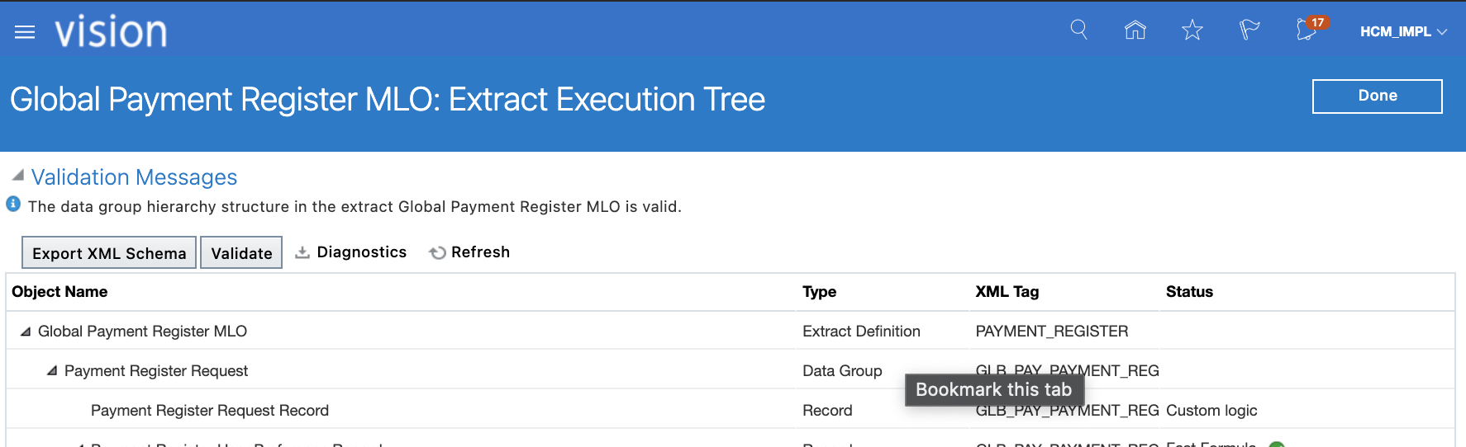The width and height of the screenshot is (1466, 447).
Task: Collapse Global Payment Register MLO node
Action: (26, 332)
